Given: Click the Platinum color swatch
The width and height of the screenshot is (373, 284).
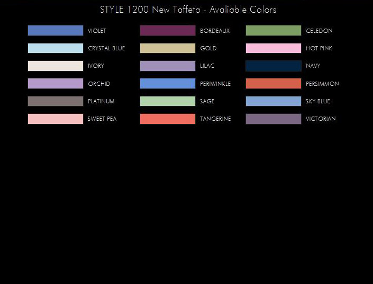Looking at the screenshot, I should 56,101.
